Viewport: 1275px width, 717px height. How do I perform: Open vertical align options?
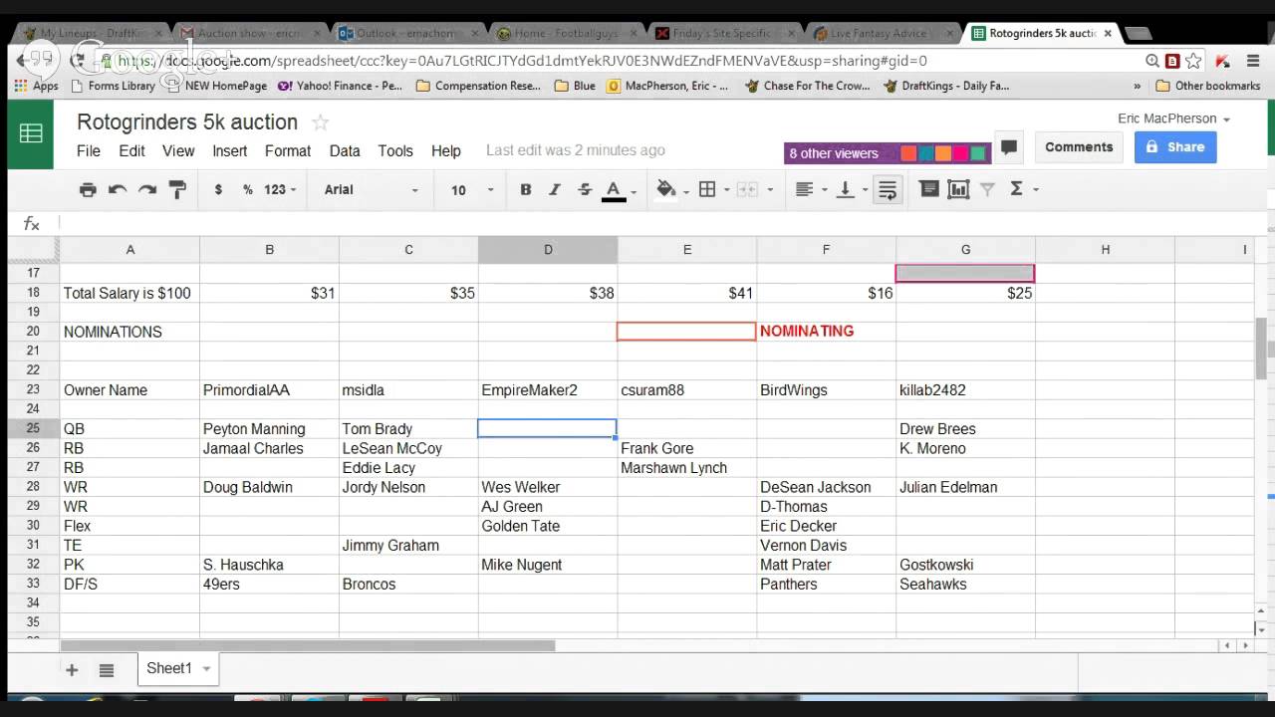[x=846, y=189]
